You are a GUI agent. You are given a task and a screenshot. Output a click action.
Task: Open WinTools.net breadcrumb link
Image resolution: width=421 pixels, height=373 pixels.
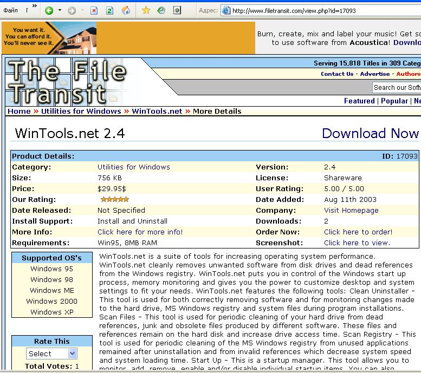(157, 111)
